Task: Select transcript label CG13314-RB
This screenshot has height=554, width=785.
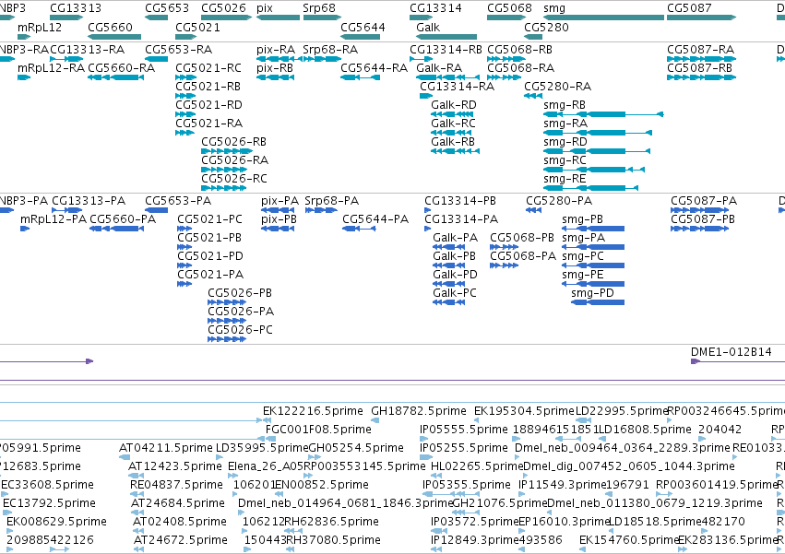Action: (x=446, y=50)
